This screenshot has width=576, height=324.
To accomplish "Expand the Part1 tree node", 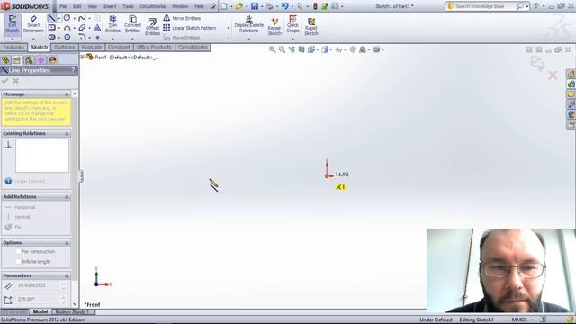I will click(82, 57).
